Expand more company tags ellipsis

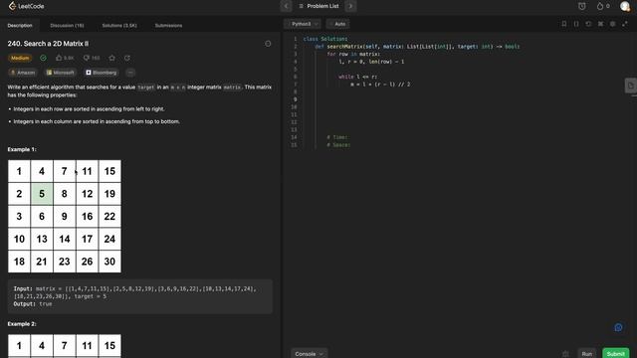coord(130,73)
